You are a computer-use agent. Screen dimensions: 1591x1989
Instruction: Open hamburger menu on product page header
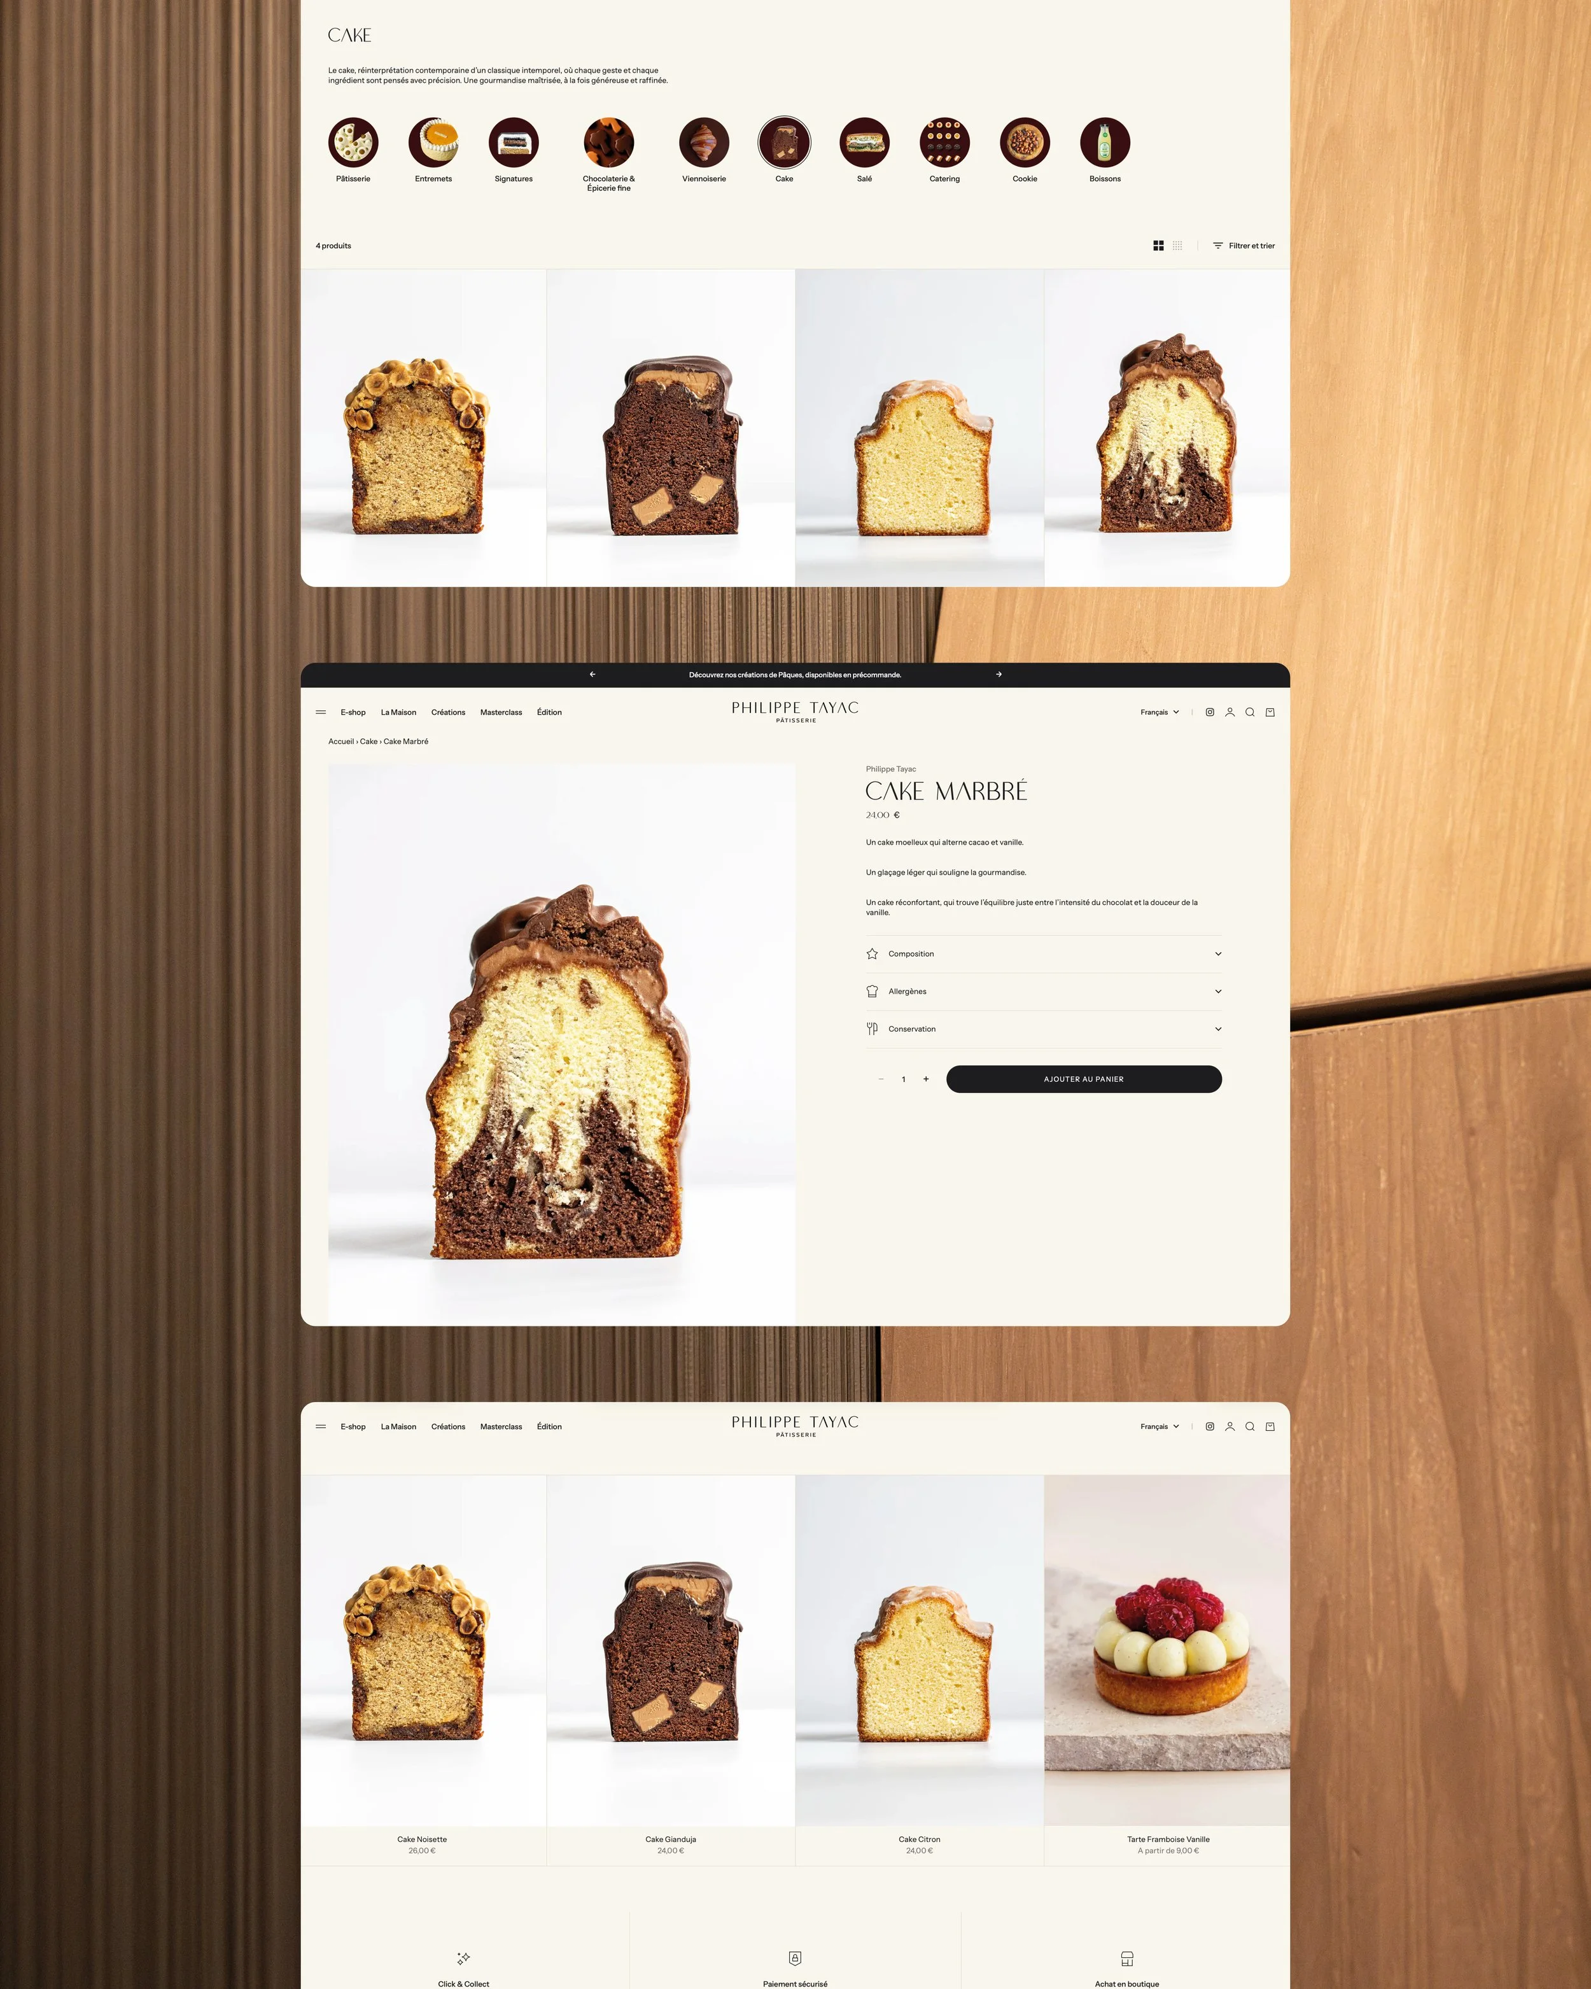coord(321,712)
